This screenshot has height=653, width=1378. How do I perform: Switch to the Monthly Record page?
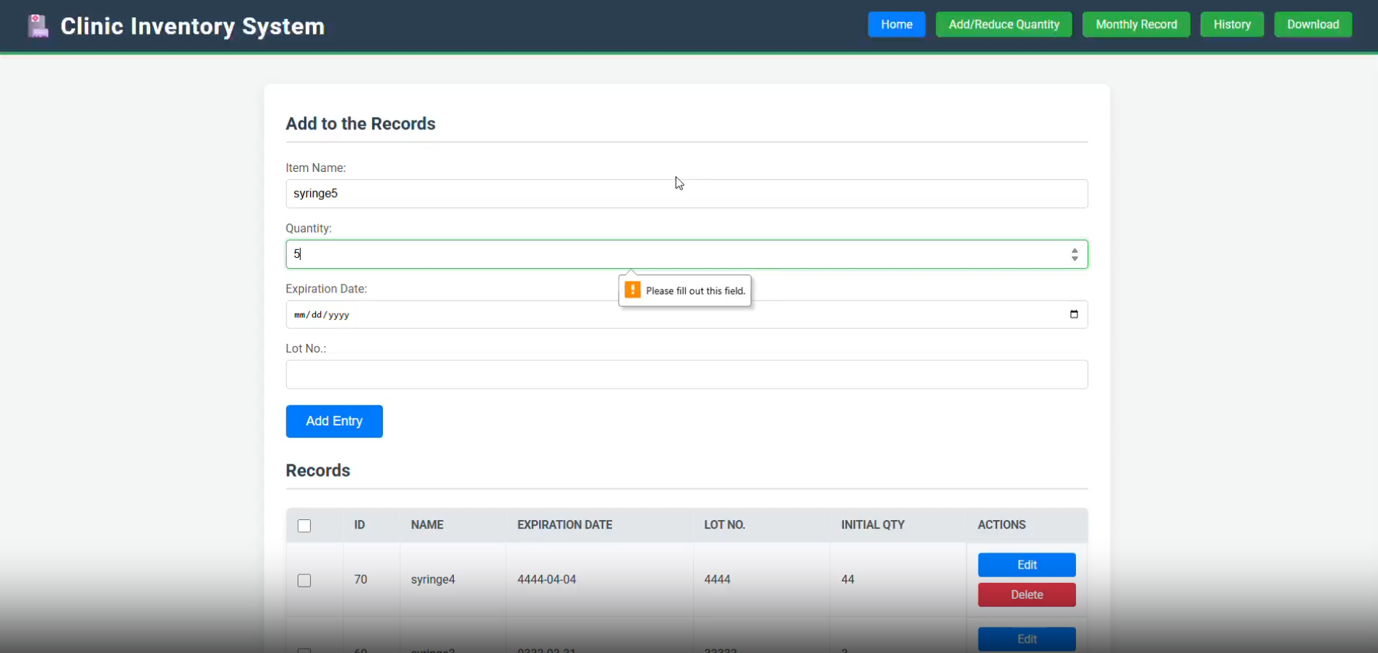[x=1135, y=24]
